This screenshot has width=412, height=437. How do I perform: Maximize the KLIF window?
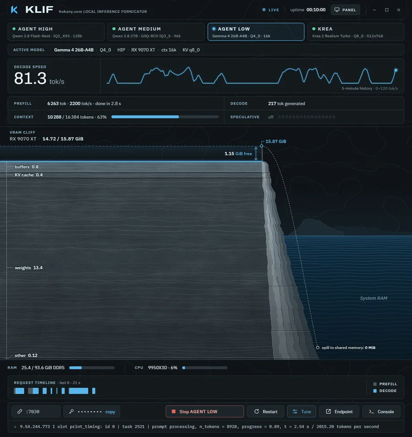[387, 10]
